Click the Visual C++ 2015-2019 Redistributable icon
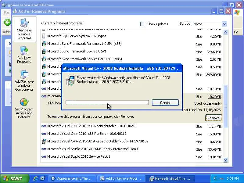Viewport: 244px width, 183px height. [44, 141]
